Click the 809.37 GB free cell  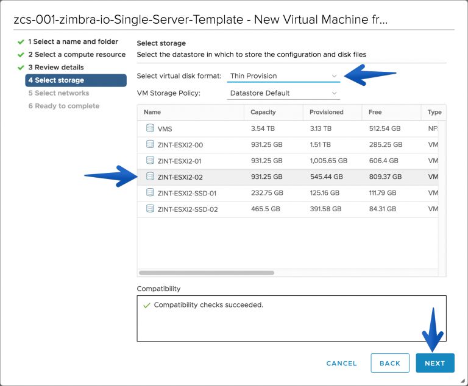point(385,177)
